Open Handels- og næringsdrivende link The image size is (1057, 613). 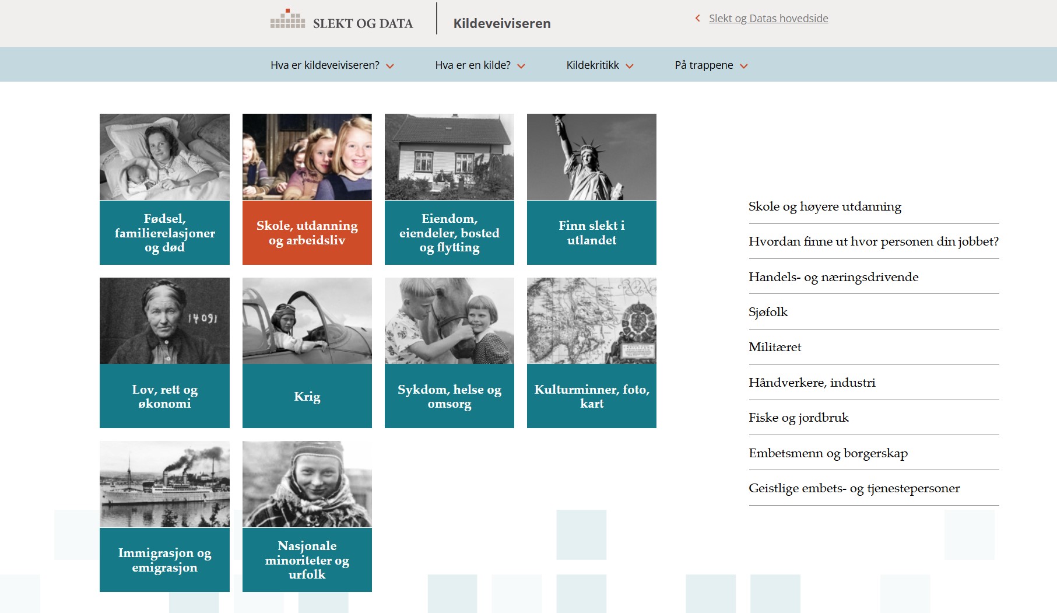834,277
